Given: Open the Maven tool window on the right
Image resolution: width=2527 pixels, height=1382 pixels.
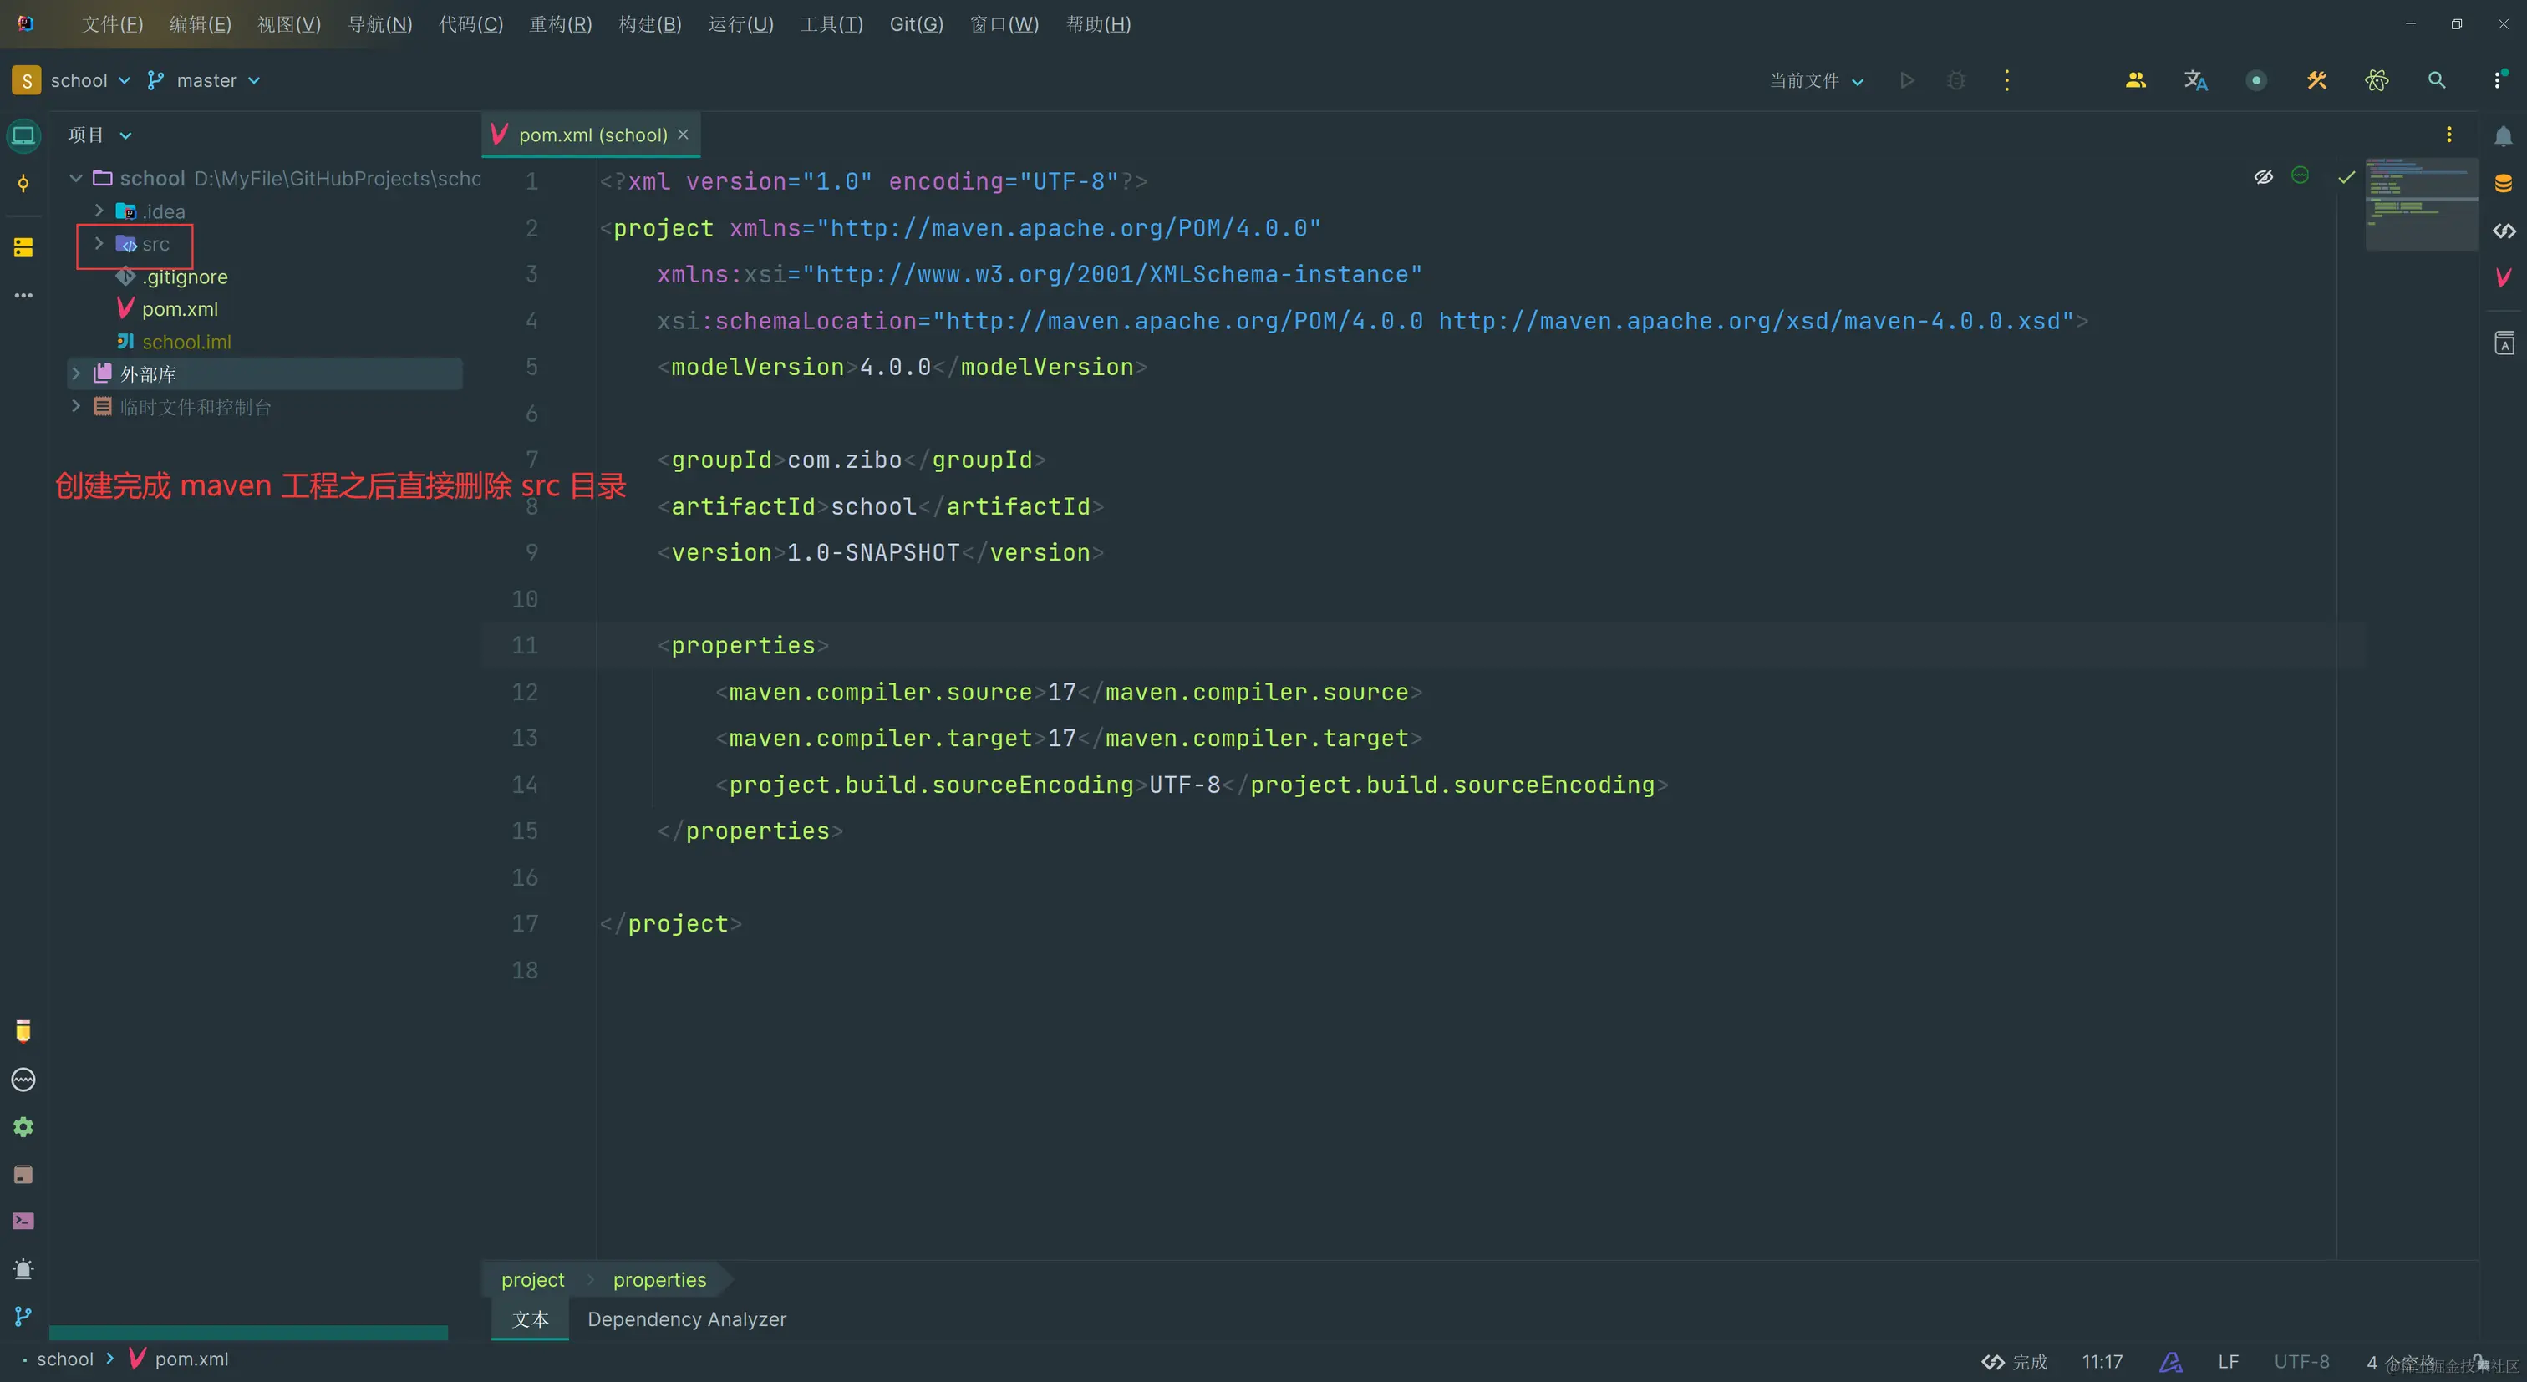Looking at the screenshot, I should (x=2504, y=277).
